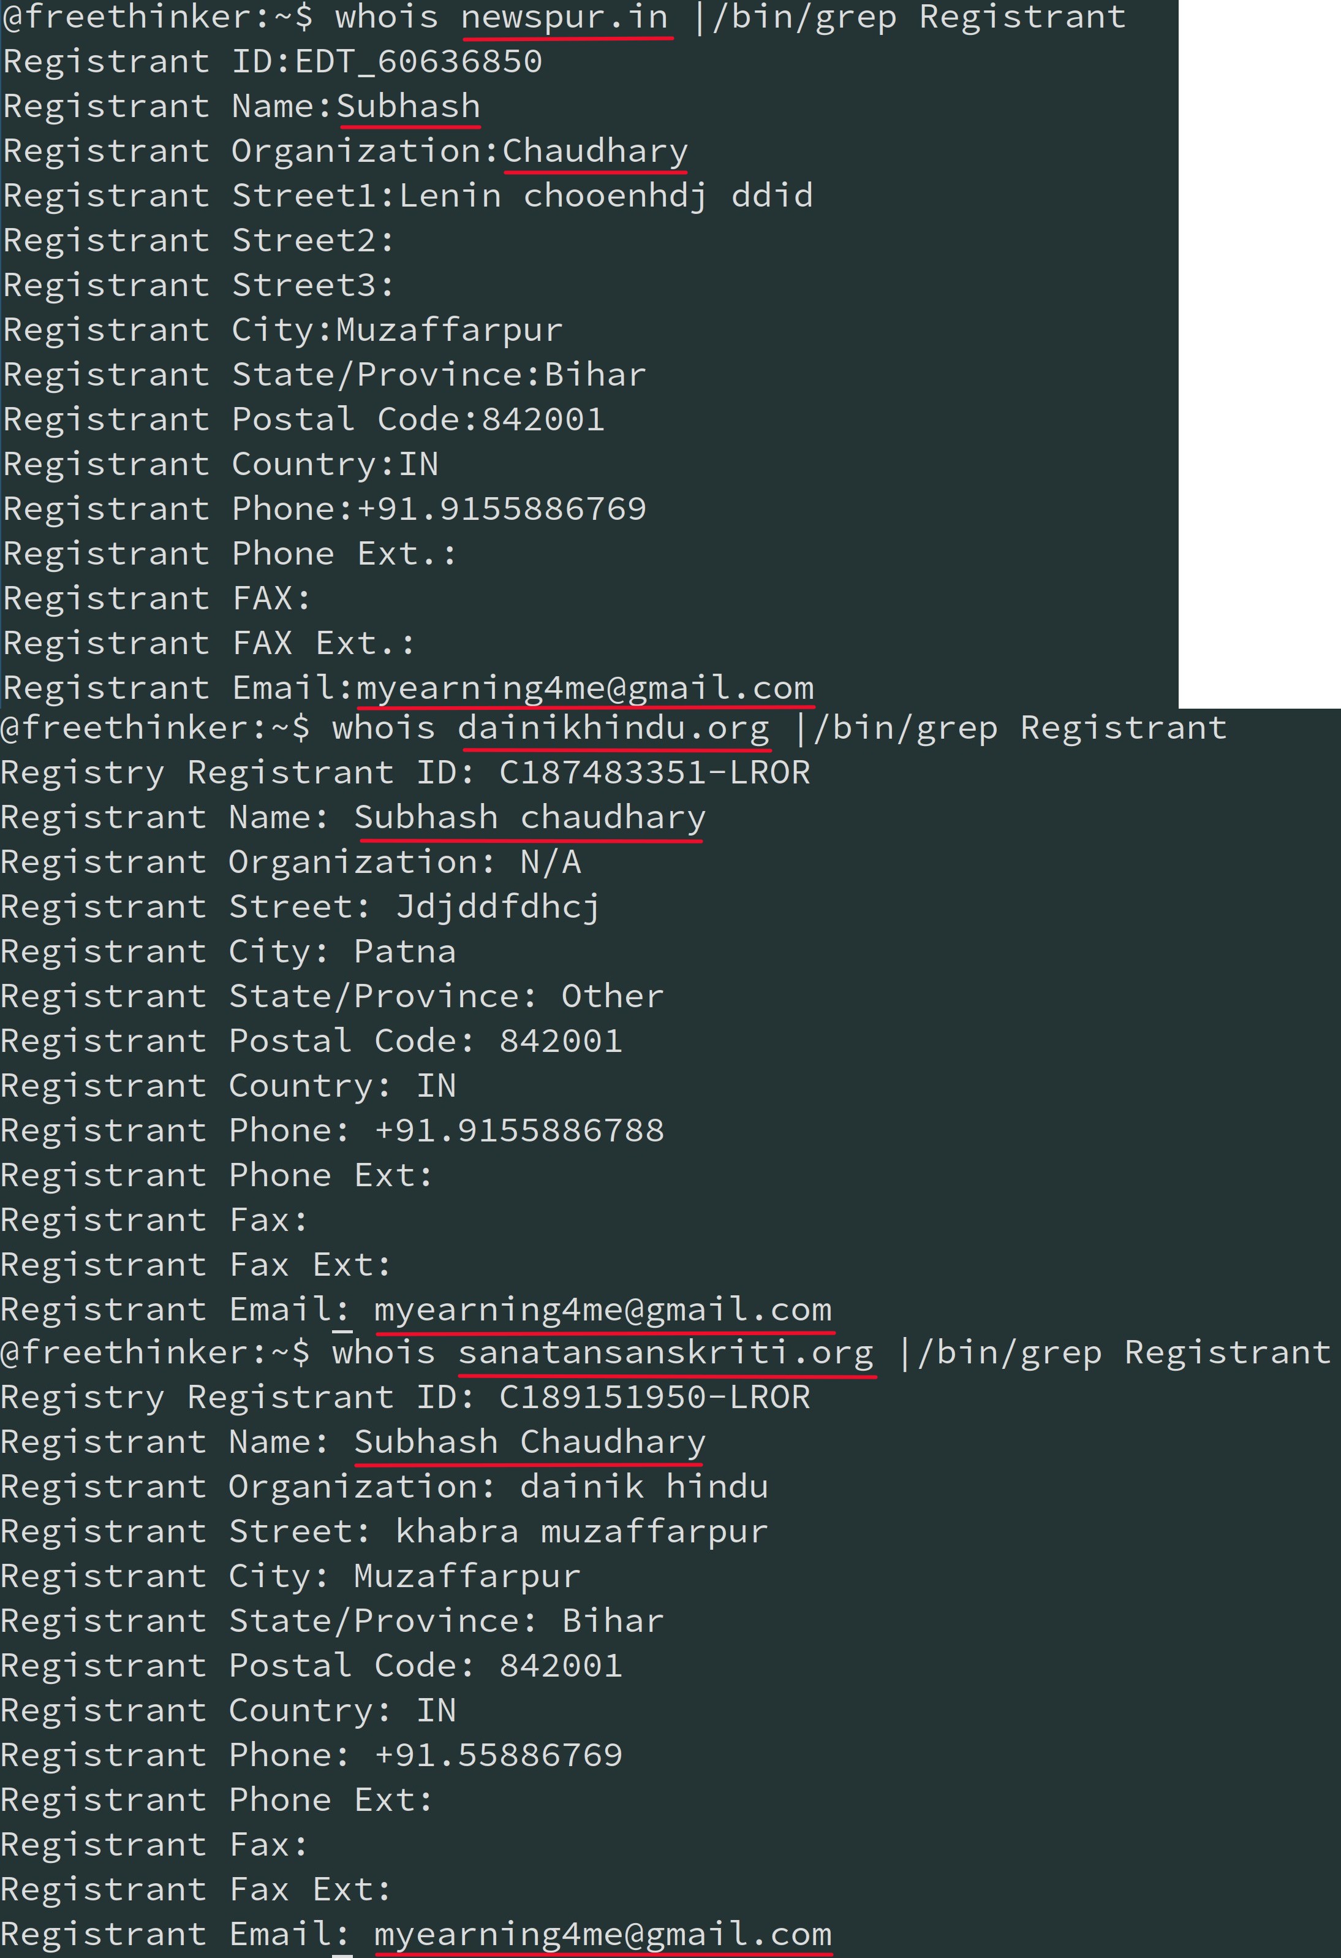Click the phone number +91.9155886769

pyautogui.click(x=502, y=509)
